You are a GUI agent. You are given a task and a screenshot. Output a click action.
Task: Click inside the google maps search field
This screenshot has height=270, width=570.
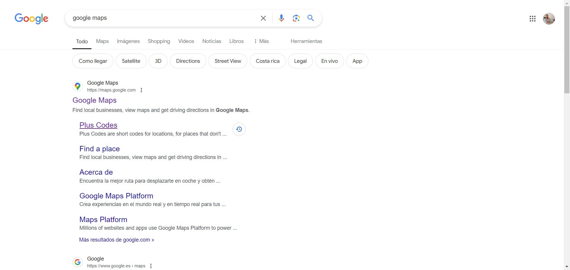pos(163,18)
